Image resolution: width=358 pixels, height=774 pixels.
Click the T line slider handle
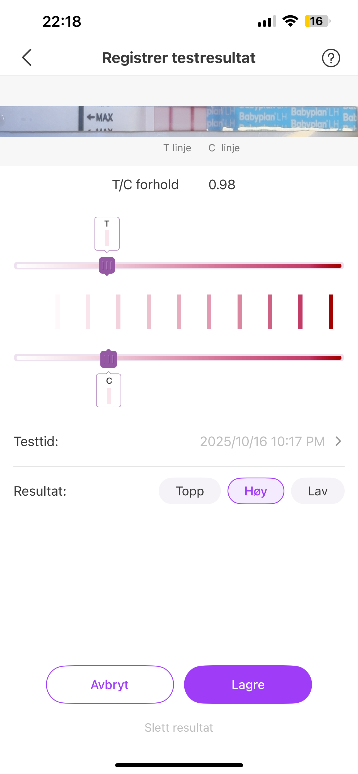click(107, 266)
